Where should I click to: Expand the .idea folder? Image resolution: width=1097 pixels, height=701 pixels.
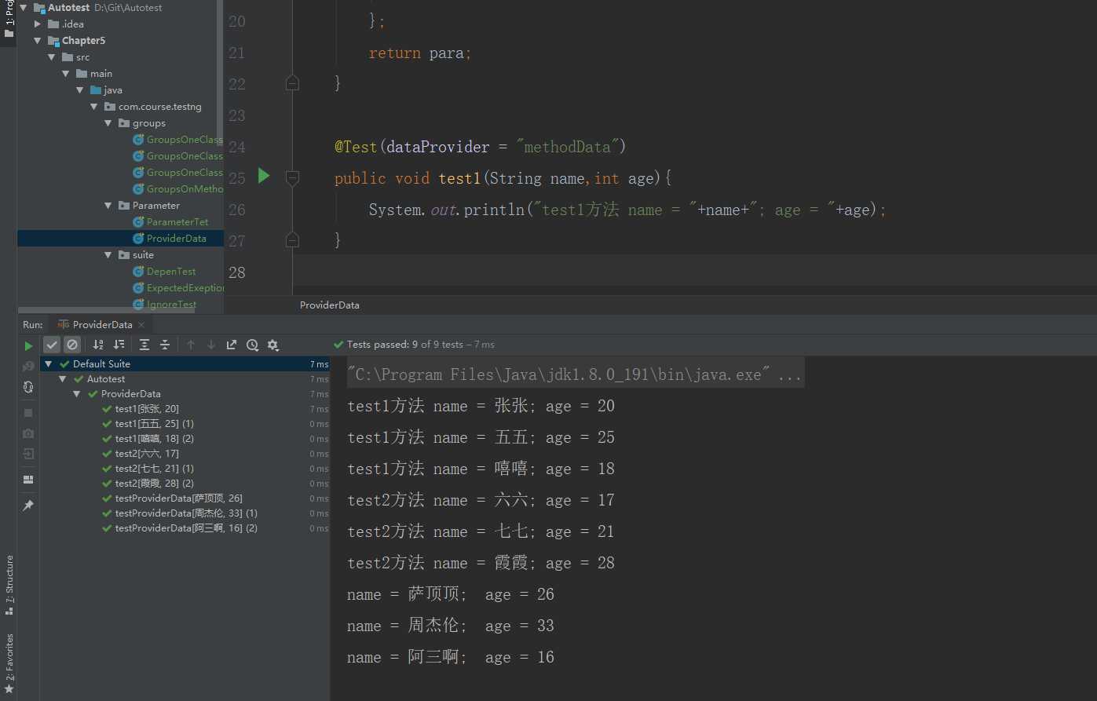pos(37,24)
